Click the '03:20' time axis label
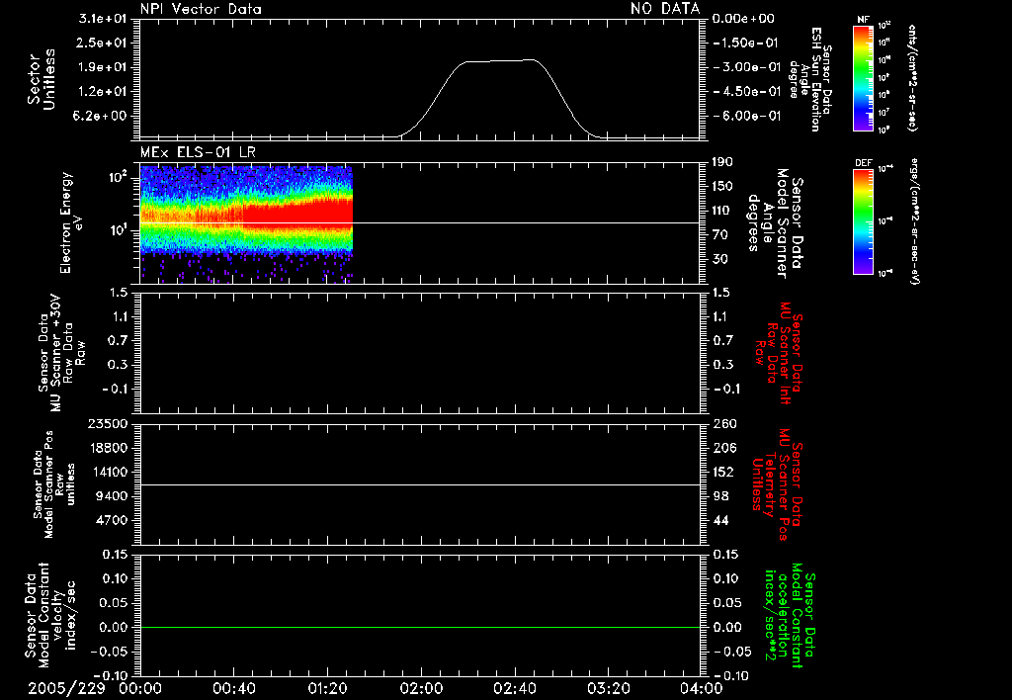This screenshot has width=1012, height=700. (608, 688)
